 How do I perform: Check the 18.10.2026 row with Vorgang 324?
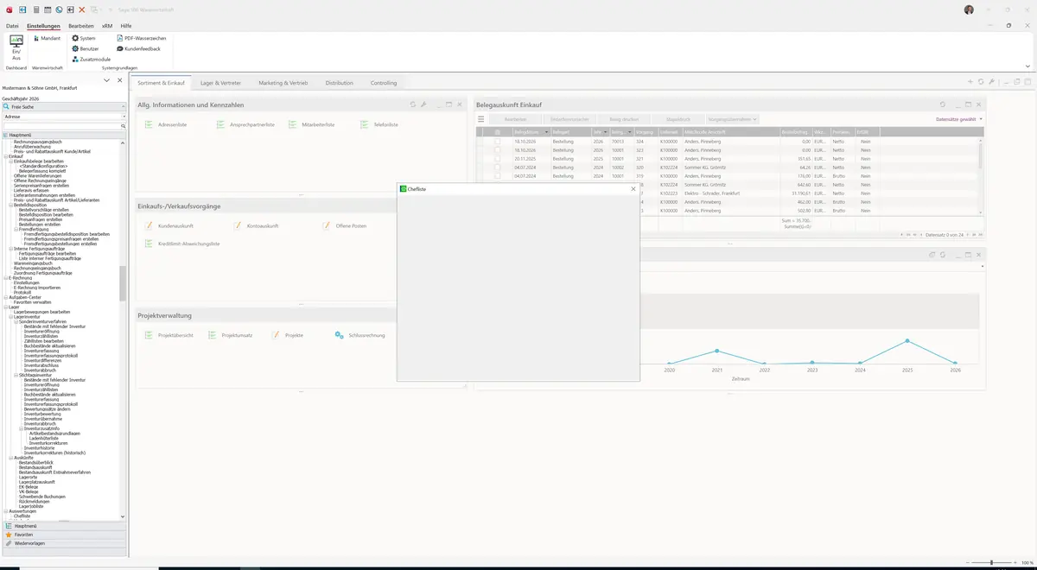tap(497, 142)
